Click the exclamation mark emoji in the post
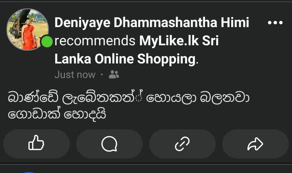Viewport: 292px width, 173px height. 139,96
